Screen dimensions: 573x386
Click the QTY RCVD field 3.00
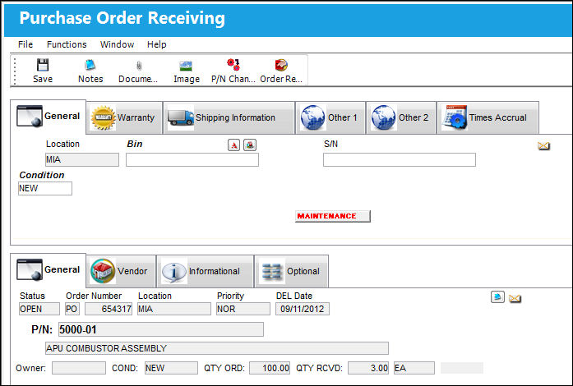[x=368, y=368]
